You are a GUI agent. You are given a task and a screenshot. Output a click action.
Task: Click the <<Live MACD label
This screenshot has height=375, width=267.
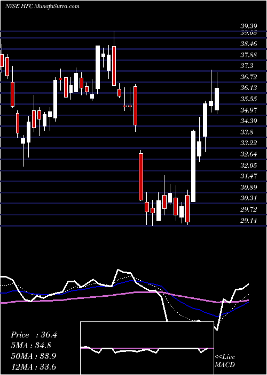click(x=225, y=361)
